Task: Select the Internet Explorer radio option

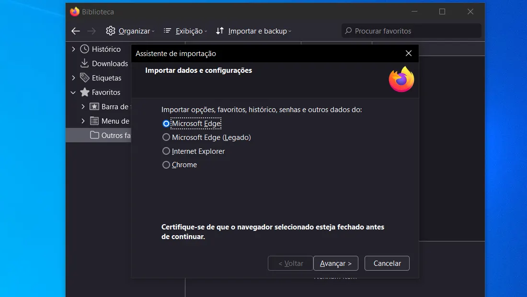Action: [166, 151]
